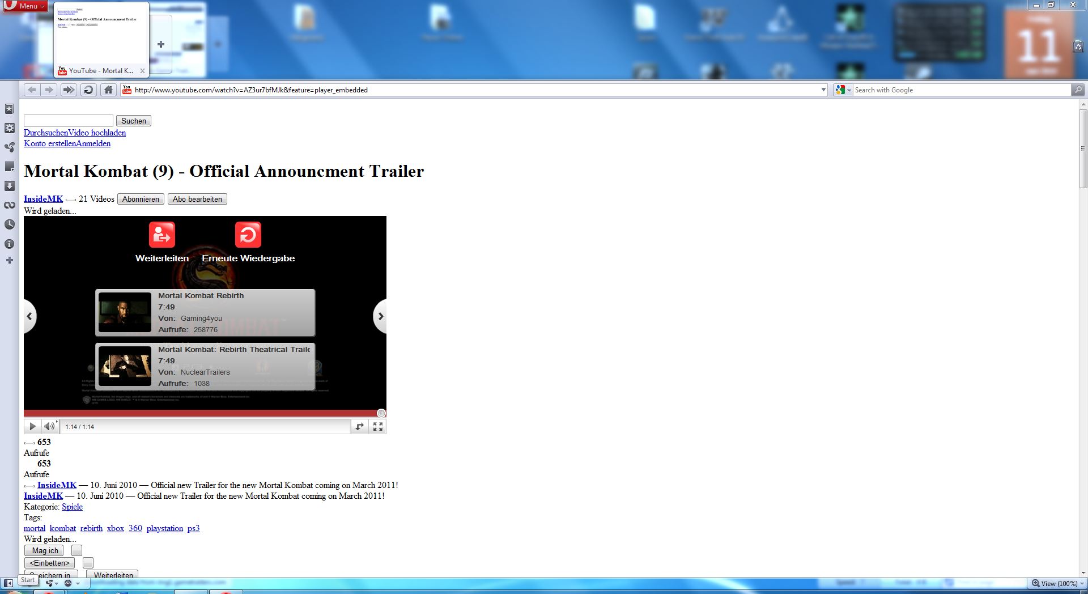Reload the current YouTube page
This screenshot has height=594, width=1088.
pyautogui.click(x=88, y=90)
